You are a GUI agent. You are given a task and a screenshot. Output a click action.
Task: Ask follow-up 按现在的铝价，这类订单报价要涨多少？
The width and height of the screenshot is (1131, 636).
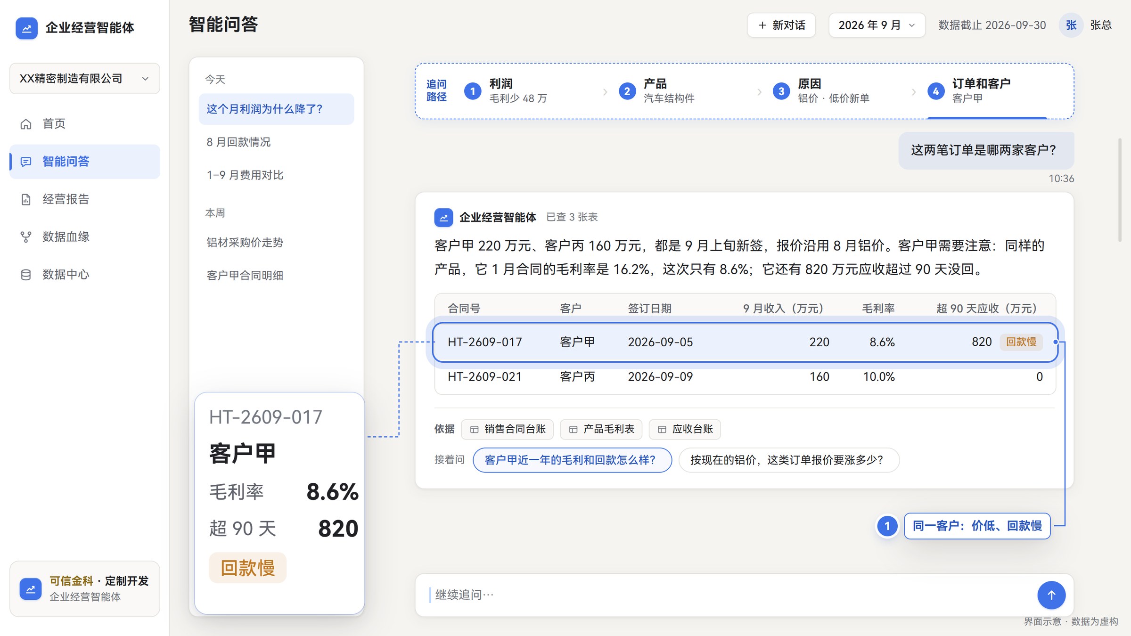[789, 460]
